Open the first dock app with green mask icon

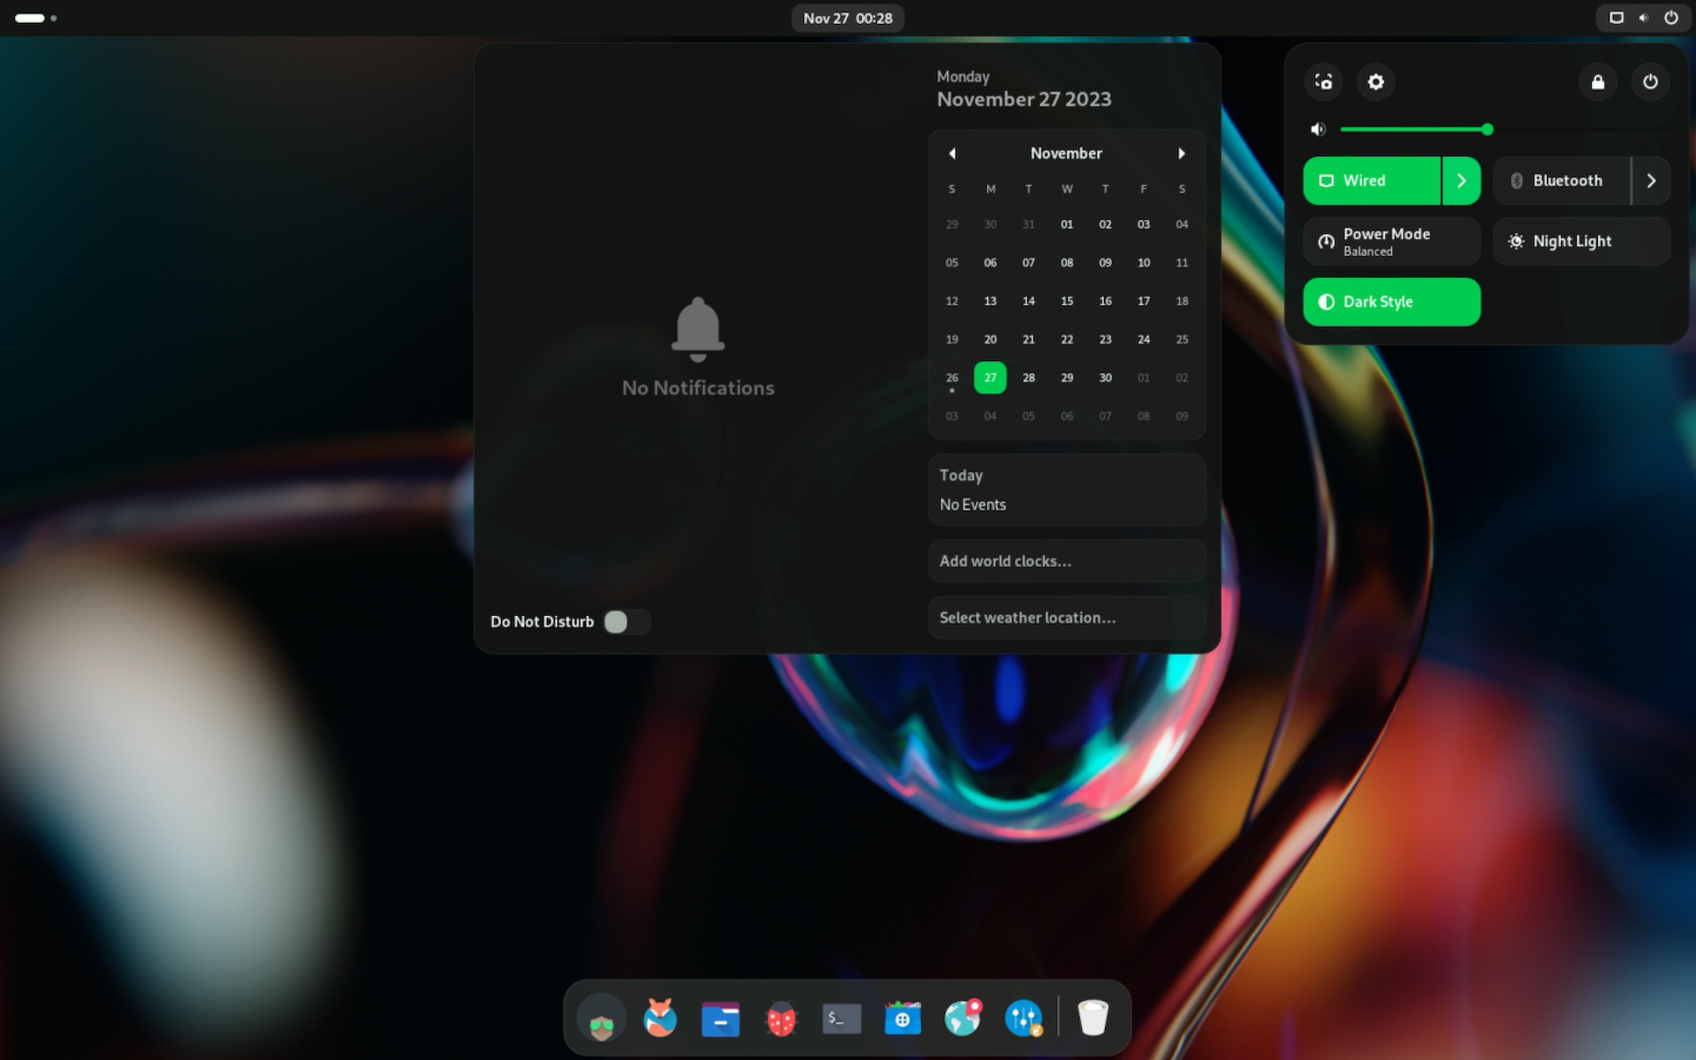tap(602, 1018)
